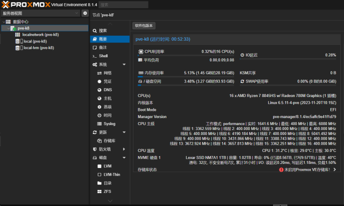Click the folder icon for 目录

tap(100, 183)
